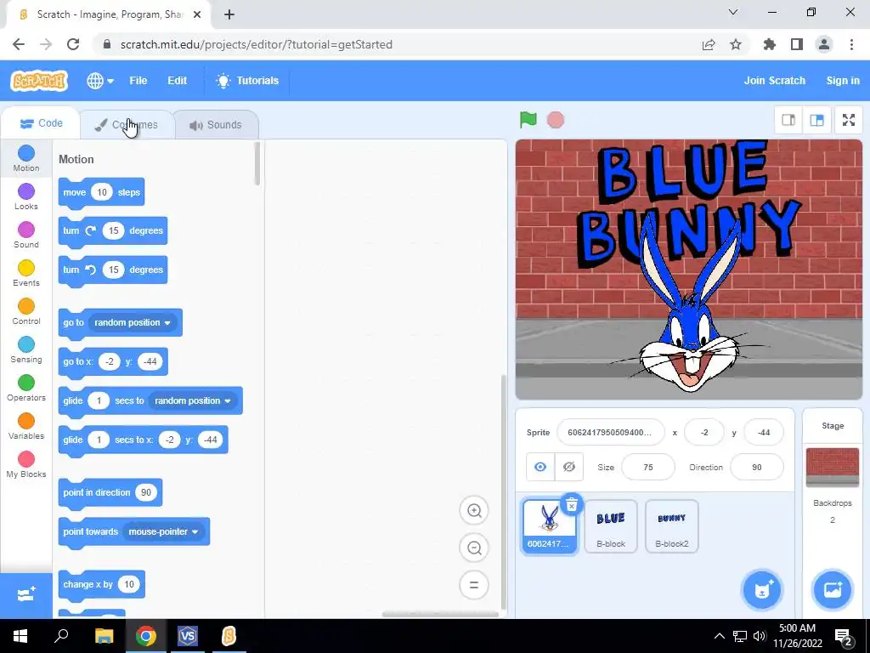Click the turn clockwise 15 degrees block
870x653 pixels.
113,230
